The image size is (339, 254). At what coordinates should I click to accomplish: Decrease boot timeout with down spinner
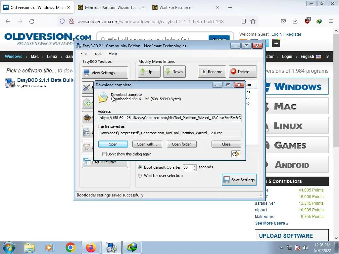click(194, 169)
